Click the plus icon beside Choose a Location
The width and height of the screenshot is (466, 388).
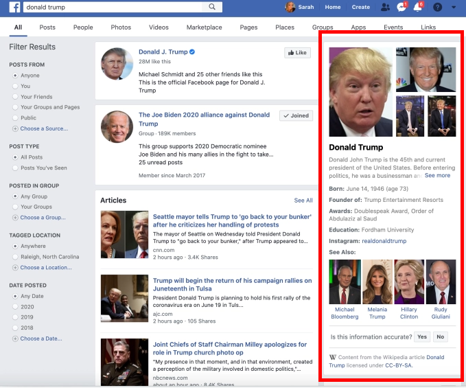click(x=15, y=268)
